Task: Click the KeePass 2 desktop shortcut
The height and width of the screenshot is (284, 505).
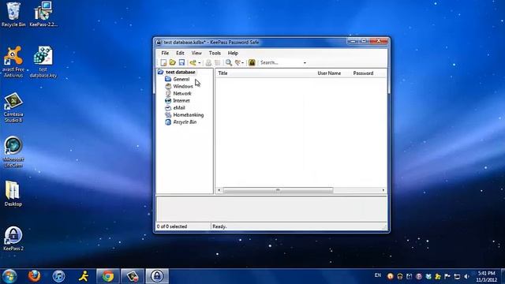Action: [x=13, y=238]
